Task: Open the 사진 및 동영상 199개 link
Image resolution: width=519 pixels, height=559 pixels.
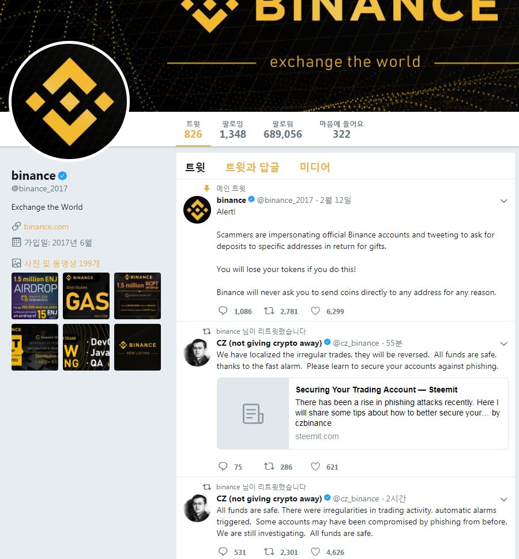Action: pyautogui.click(x=62, y=263)
